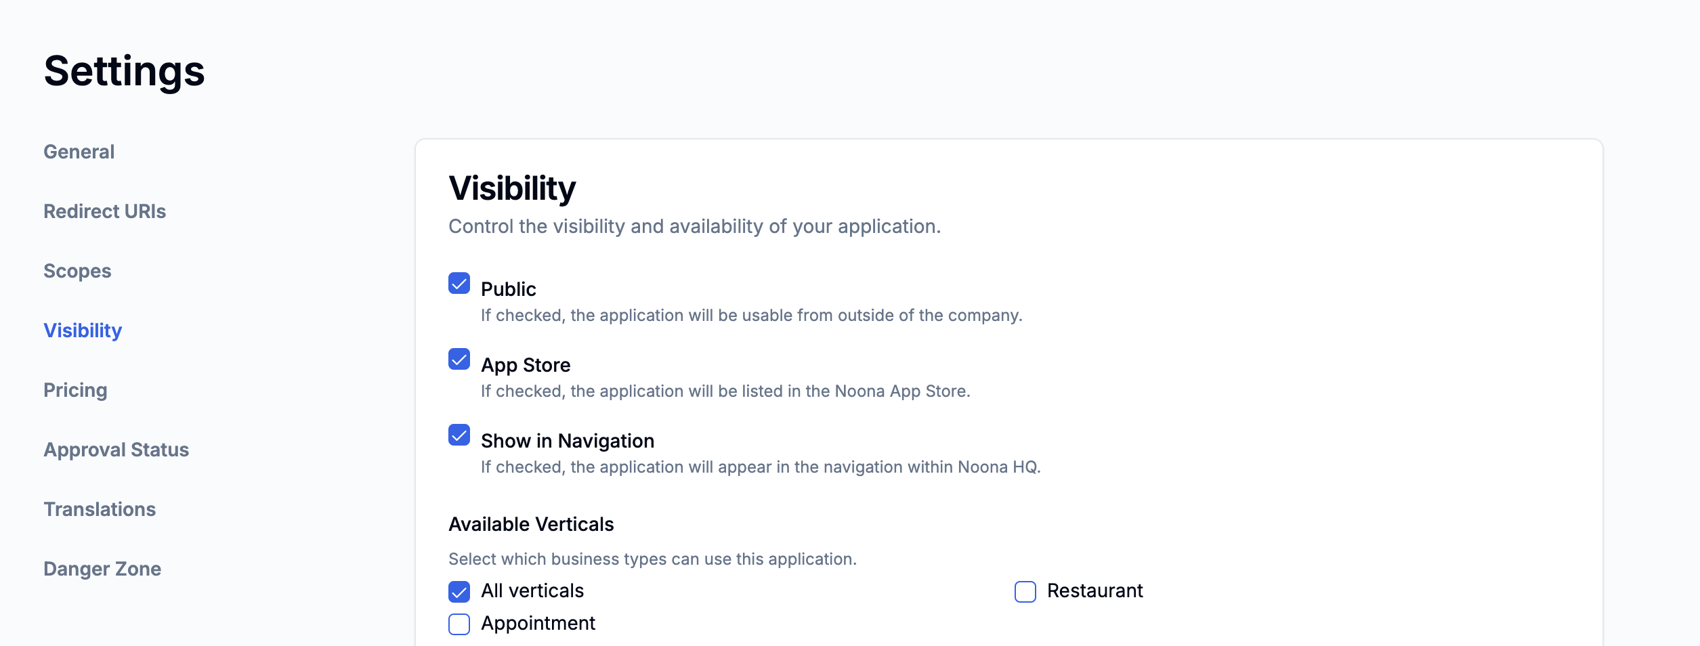Click the 'App Store' option label text
The width and height of the screenshot is (1700, 646).
coord(526,365)
